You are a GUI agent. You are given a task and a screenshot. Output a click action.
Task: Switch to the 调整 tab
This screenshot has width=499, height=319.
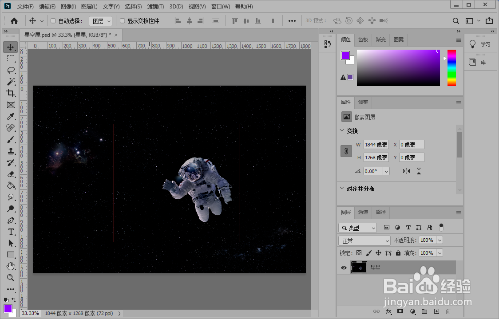363,102
